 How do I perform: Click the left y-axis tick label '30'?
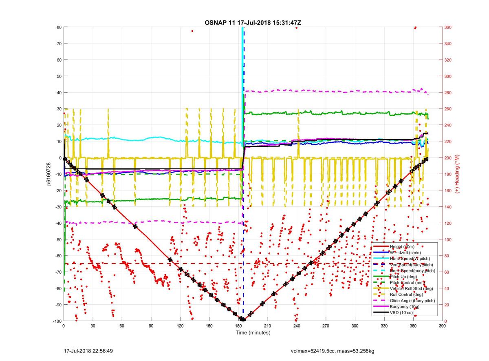pos(59,109)
